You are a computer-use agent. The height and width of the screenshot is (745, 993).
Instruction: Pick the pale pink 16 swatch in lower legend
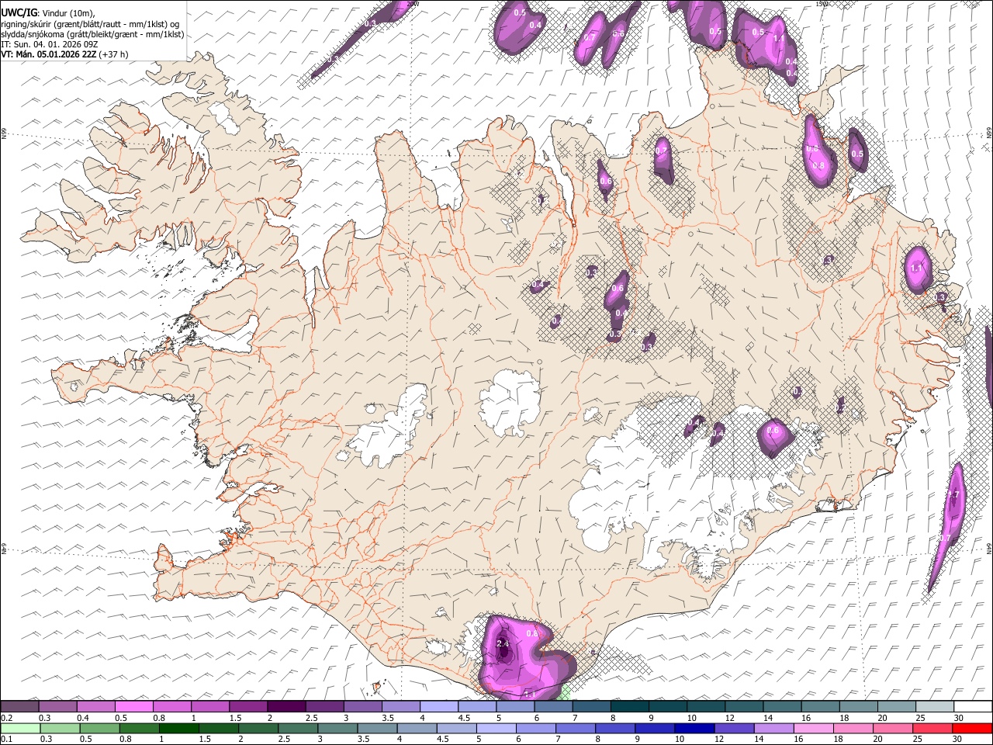tap(813, 728)
